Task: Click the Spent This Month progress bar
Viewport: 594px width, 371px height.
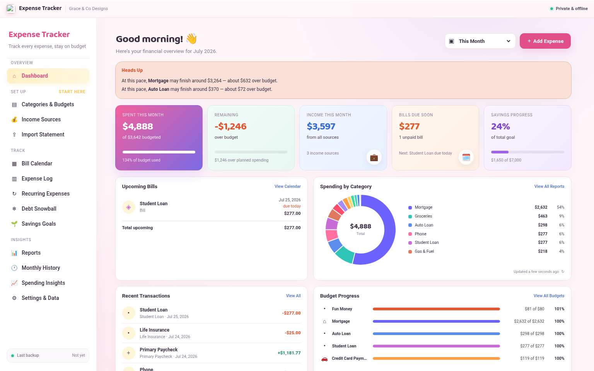Action: [159, 152]
